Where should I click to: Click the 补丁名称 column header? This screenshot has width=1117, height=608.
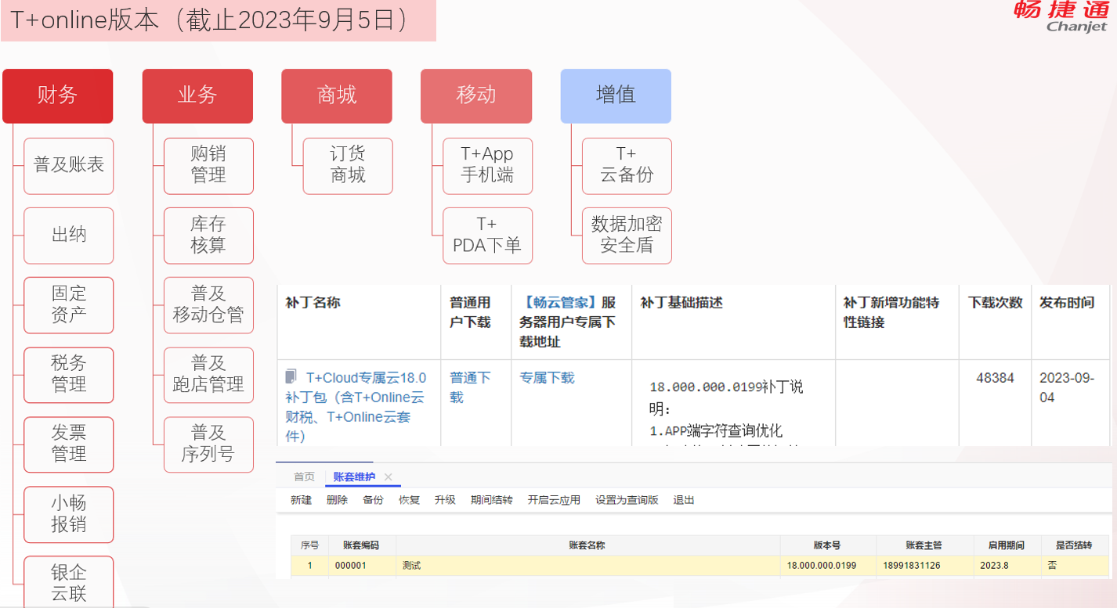point(313,303)
